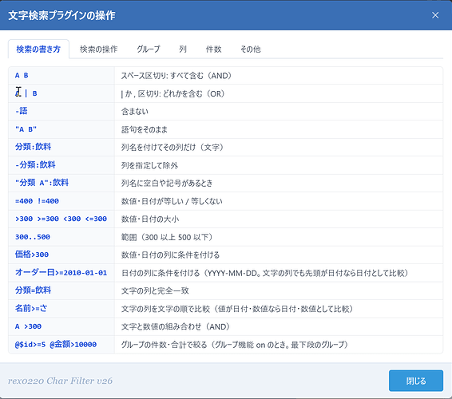Open the その他 tab
Viewport: 452px width, 399px height.
[x=251, y=49]
